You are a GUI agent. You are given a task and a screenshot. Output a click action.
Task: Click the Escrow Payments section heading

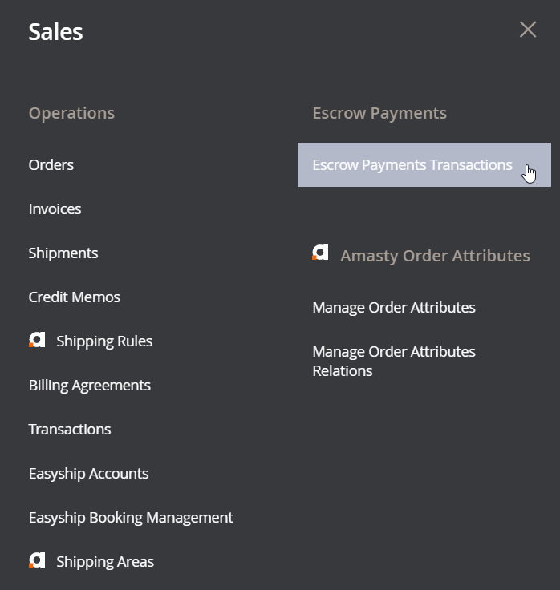[x=379, y=113]
